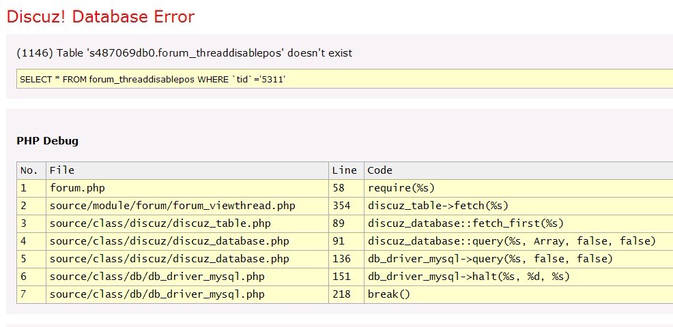
Task: Click the discuz_table->fetch(%s) code cell
Action: click(x=438, y=206)
